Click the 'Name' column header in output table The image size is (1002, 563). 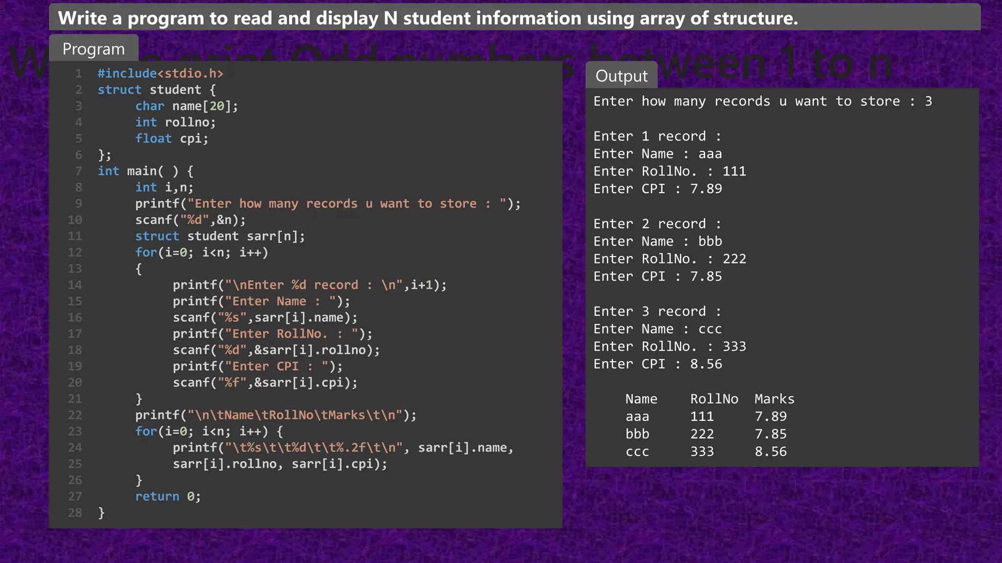click(x=641, y=399)
